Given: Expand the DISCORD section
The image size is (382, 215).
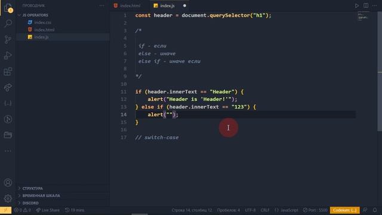Looking at the screenshot, I should pos(30,203).
